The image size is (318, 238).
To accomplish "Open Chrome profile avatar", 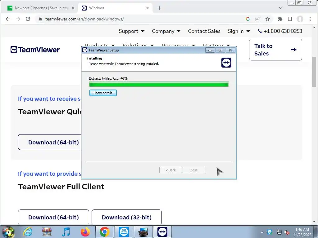I will (x=300, y=19).
